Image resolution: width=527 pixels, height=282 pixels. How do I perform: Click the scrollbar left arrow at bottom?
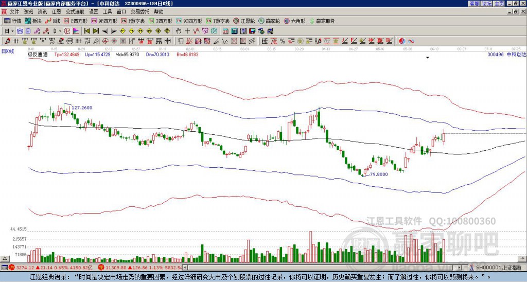pos(185,268)
